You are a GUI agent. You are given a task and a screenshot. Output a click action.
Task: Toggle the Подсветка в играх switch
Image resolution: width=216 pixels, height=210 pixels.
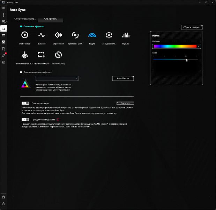25,103
